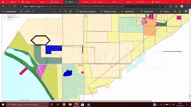Open the Windows Start menu

tap(3, 104)
